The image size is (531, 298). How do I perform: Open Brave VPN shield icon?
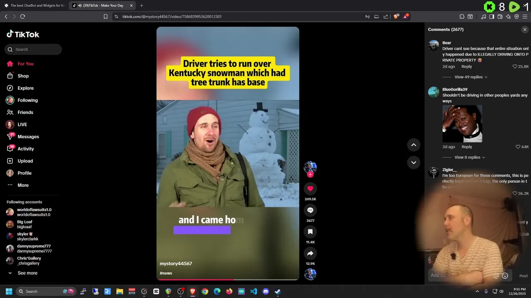point(516,17)
